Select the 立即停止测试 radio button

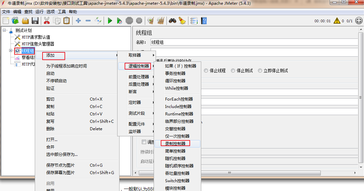[x=260, y=71]
